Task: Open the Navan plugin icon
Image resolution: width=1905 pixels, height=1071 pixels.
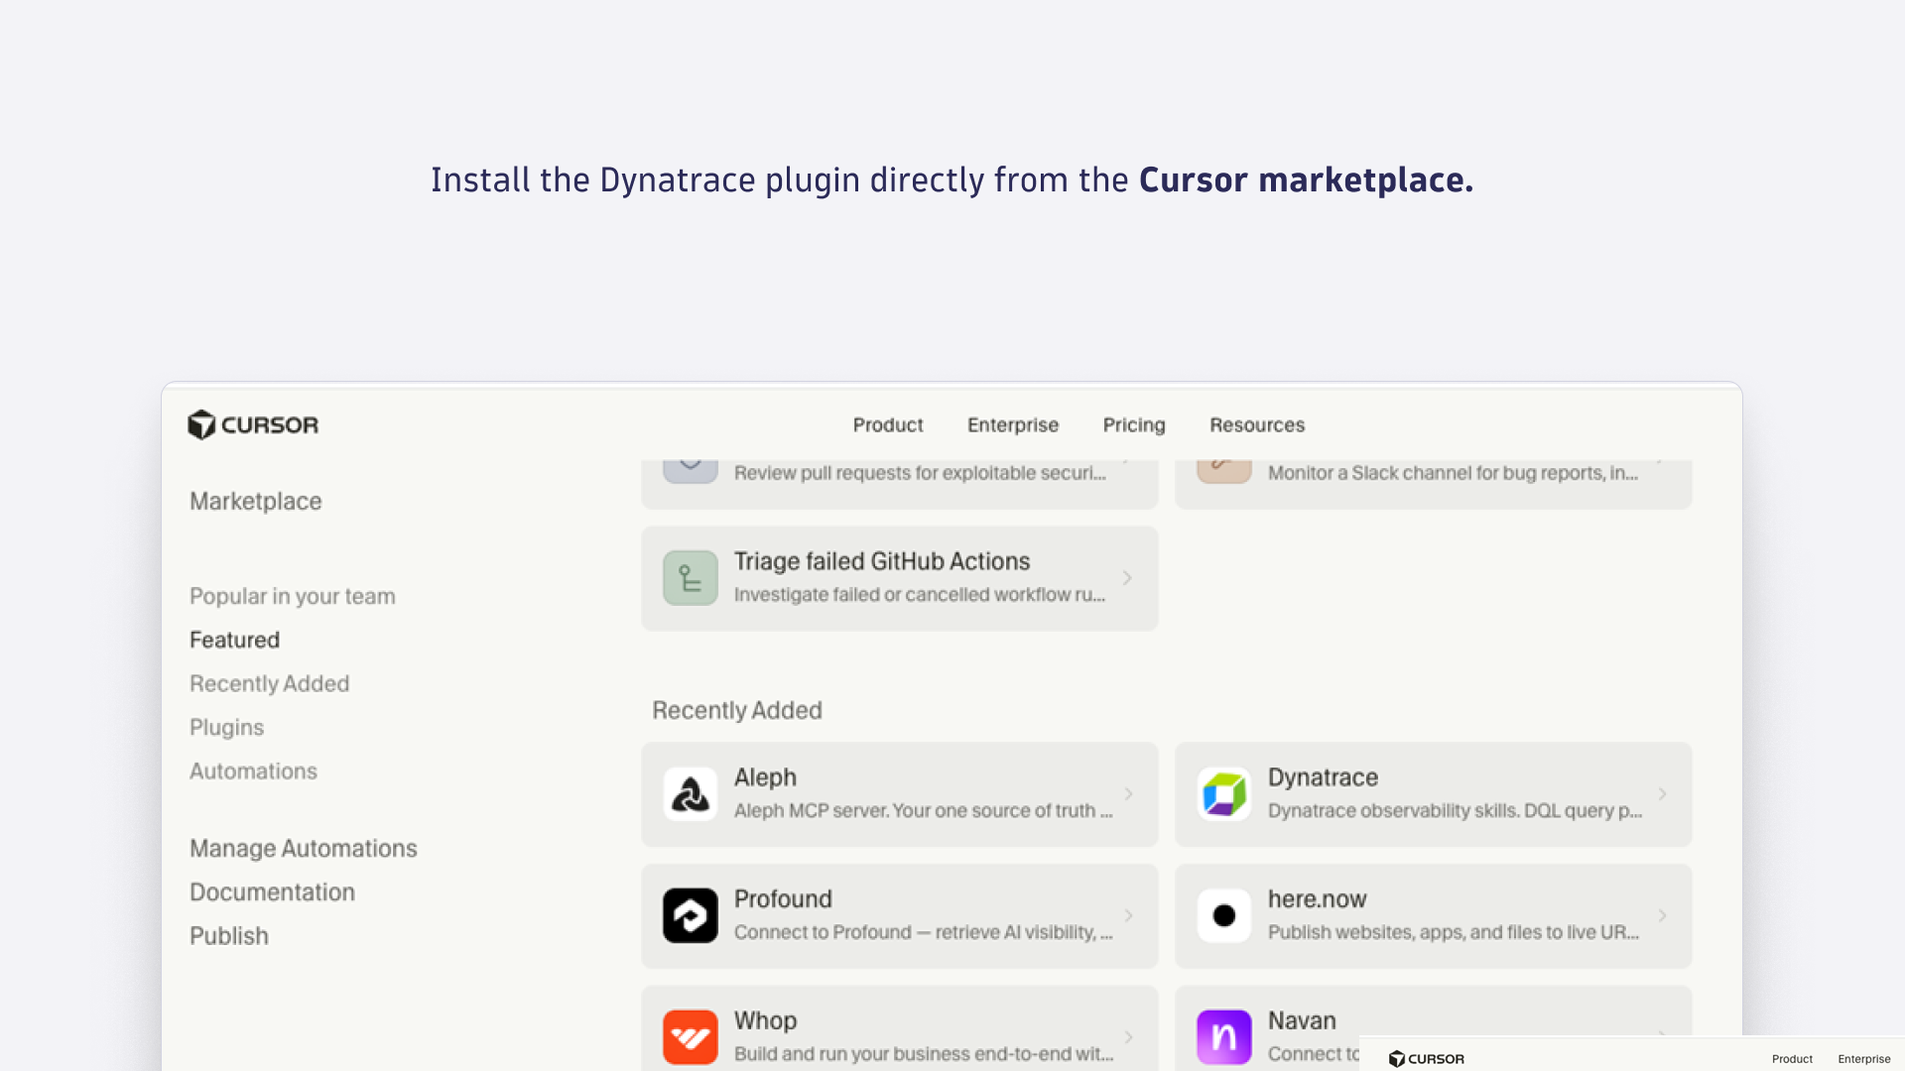Action: (x=1224, y=1037)
